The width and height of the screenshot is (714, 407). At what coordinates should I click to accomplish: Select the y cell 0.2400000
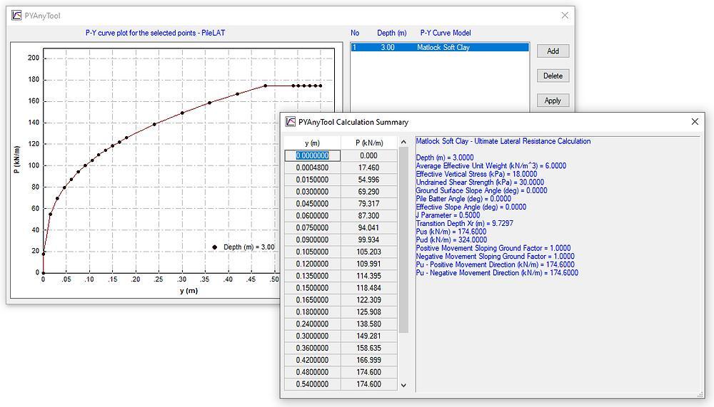coord(313,324)
